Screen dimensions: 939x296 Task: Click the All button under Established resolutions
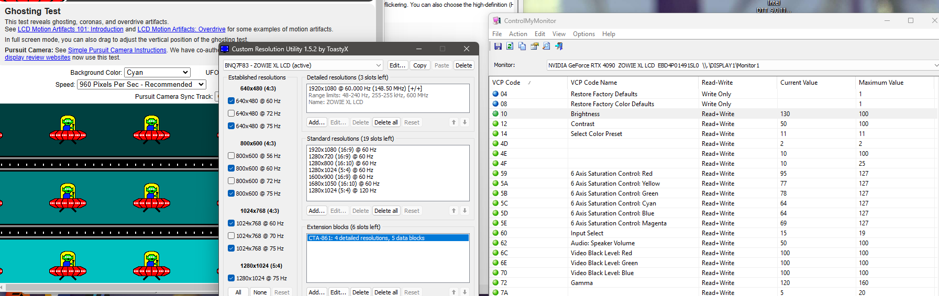tap(238, 292)
